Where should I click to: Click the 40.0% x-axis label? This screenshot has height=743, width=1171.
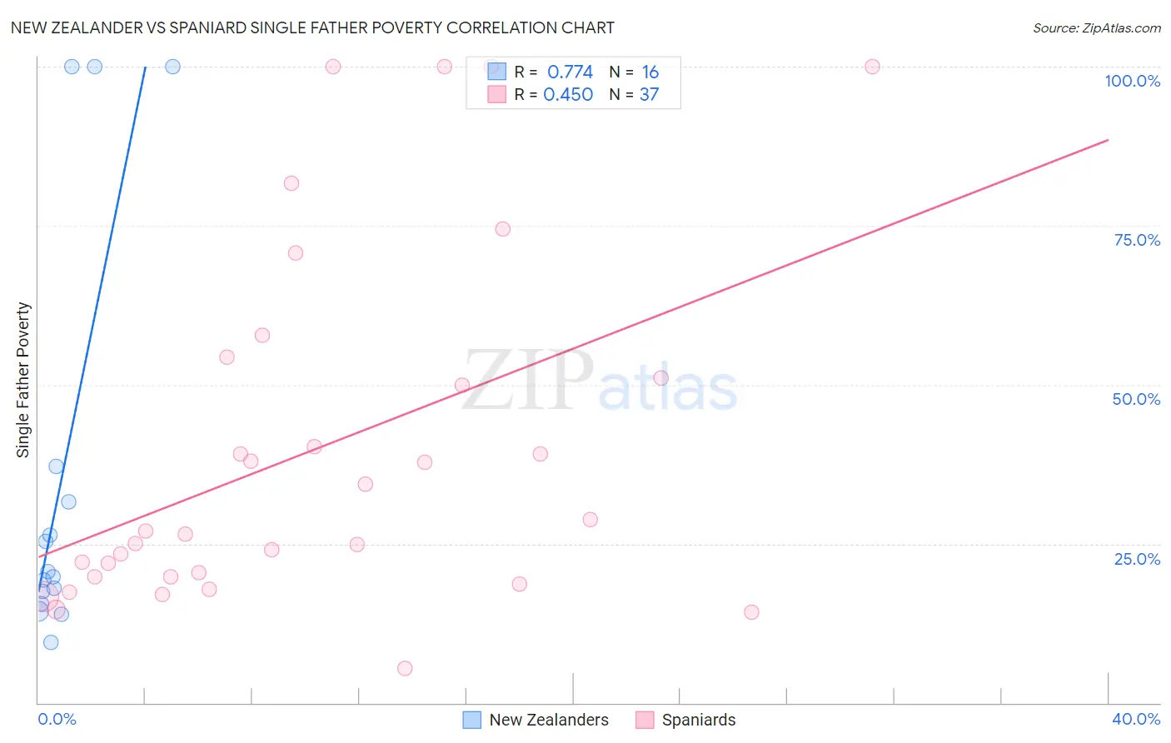click(x=1136, y=719)
